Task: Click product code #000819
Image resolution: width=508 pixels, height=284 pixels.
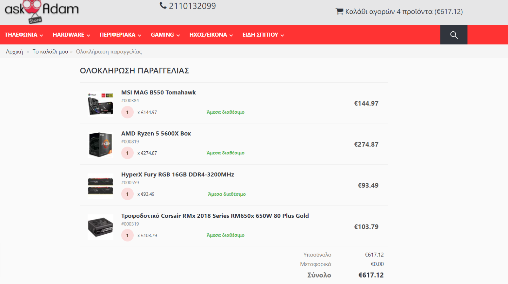Action: [130, 142]
